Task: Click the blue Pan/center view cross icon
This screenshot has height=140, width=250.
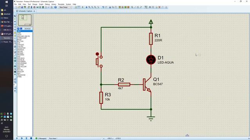Action: pos(86,7)
